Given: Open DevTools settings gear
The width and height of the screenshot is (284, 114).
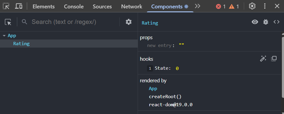Looking at the screenshot, I should 252,6.
